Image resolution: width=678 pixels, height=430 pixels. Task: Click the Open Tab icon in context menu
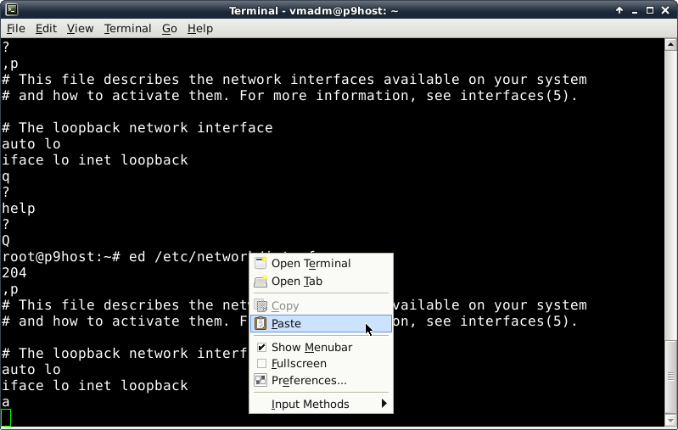(261, 282)
